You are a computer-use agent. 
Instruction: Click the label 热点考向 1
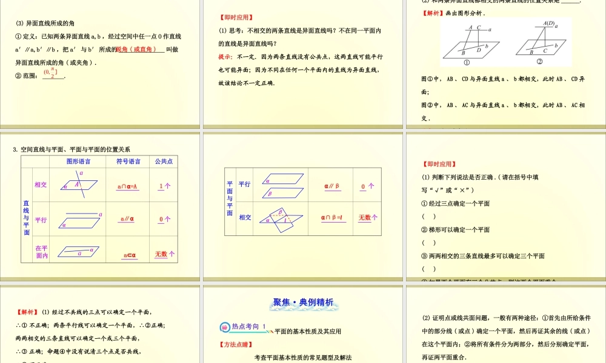tap(248, 326)
